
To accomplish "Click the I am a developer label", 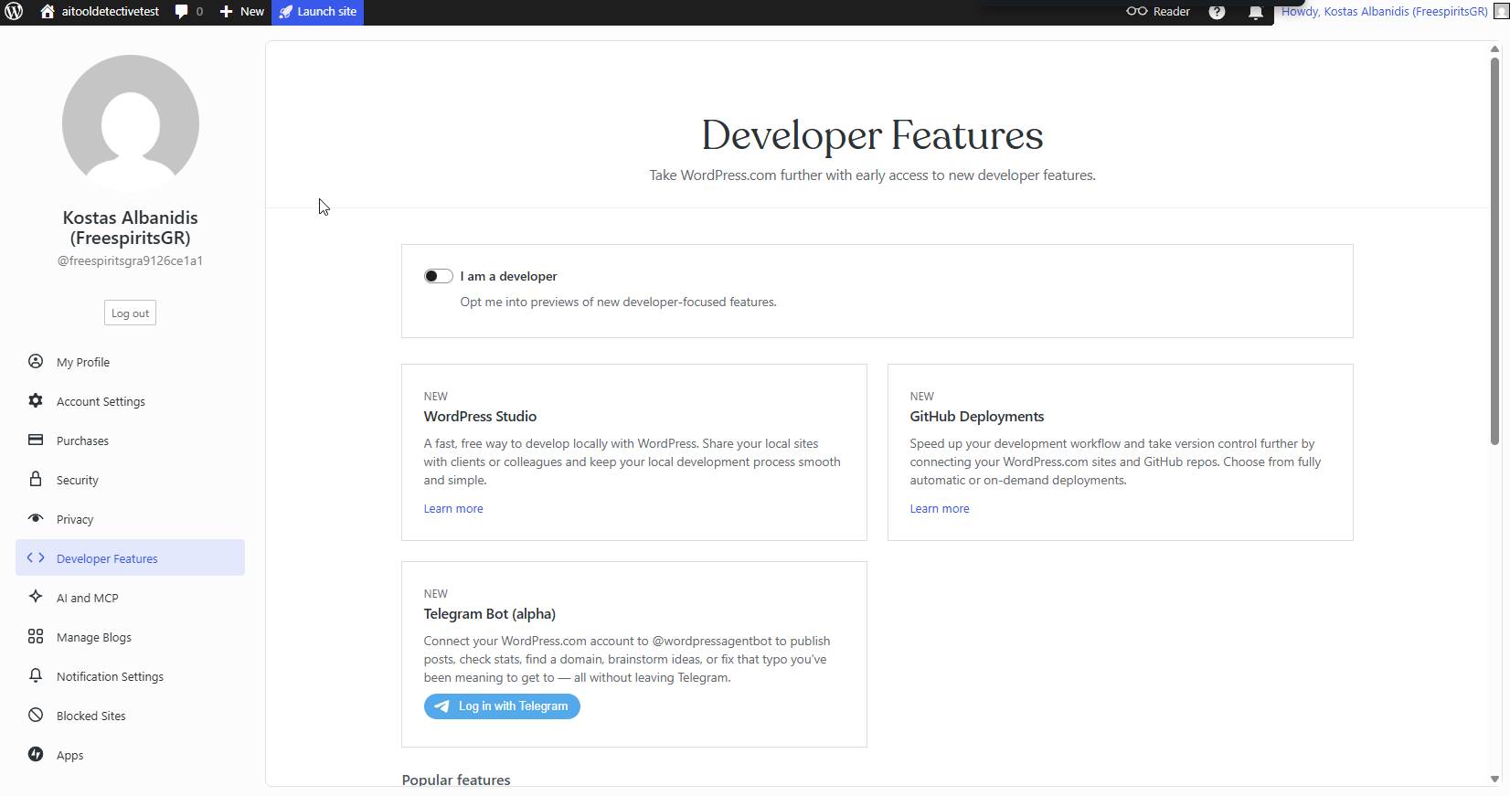I will [508, 276].
